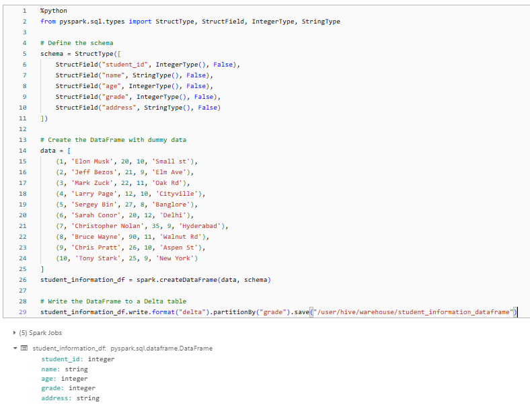Click line number 29 in the gutter
The width and height of the screenshot is (530, 407).
pyautogui.click(x=23, y=311)
